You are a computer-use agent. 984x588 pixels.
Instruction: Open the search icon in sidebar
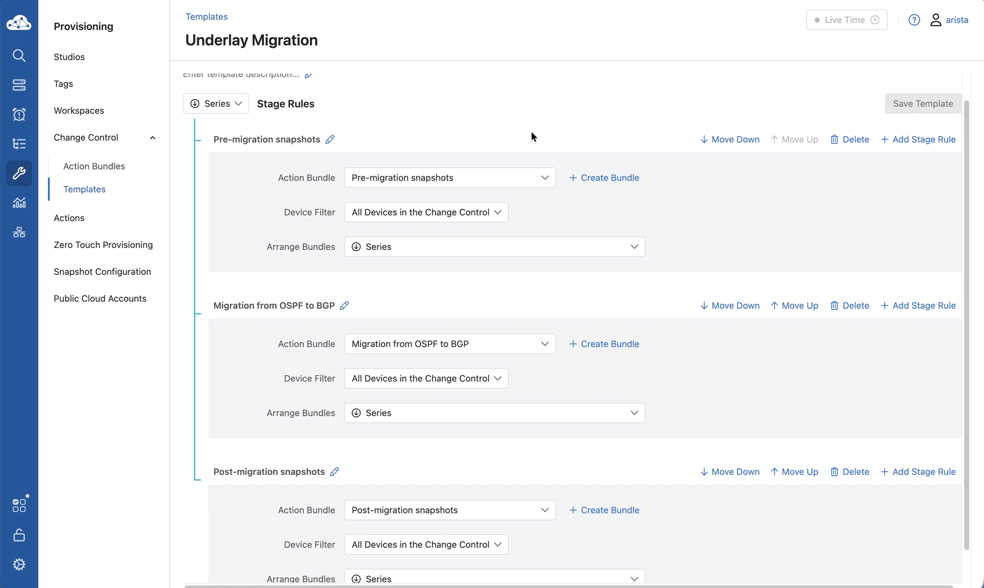click(19, 56)
